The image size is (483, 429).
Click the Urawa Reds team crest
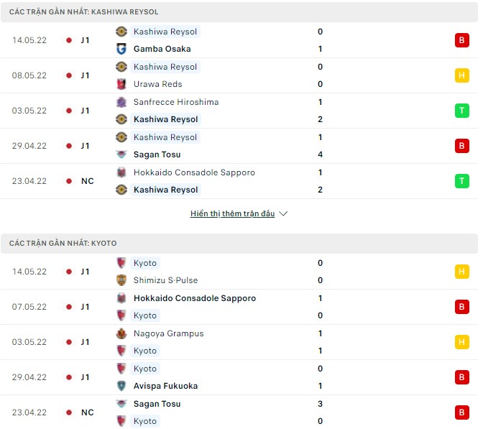[x=121, y=84]
